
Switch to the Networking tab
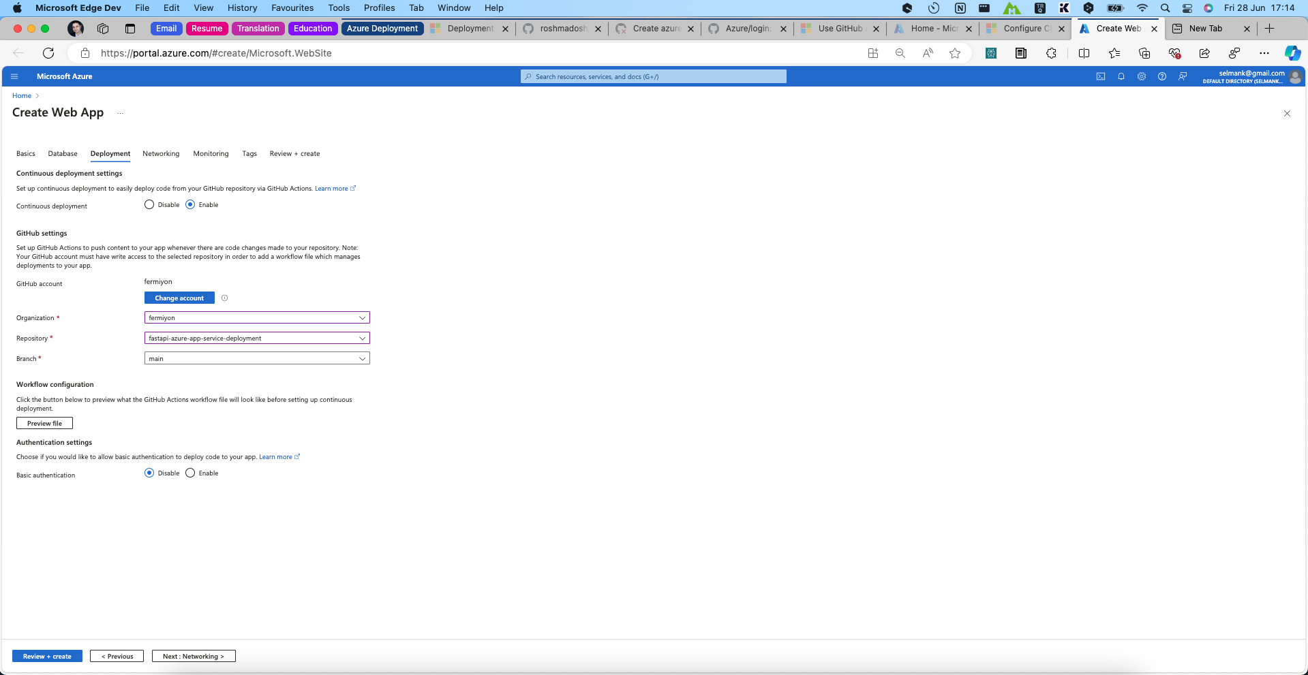coord(161,153)
